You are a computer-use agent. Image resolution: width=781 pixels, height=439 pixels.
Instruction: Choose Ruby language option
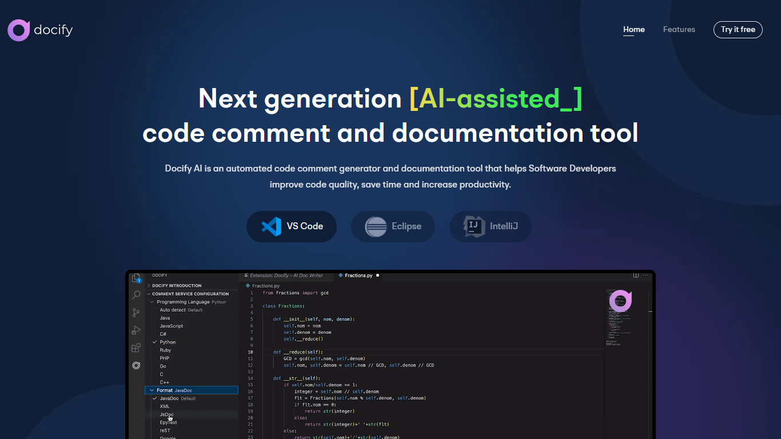coord(165,350)
